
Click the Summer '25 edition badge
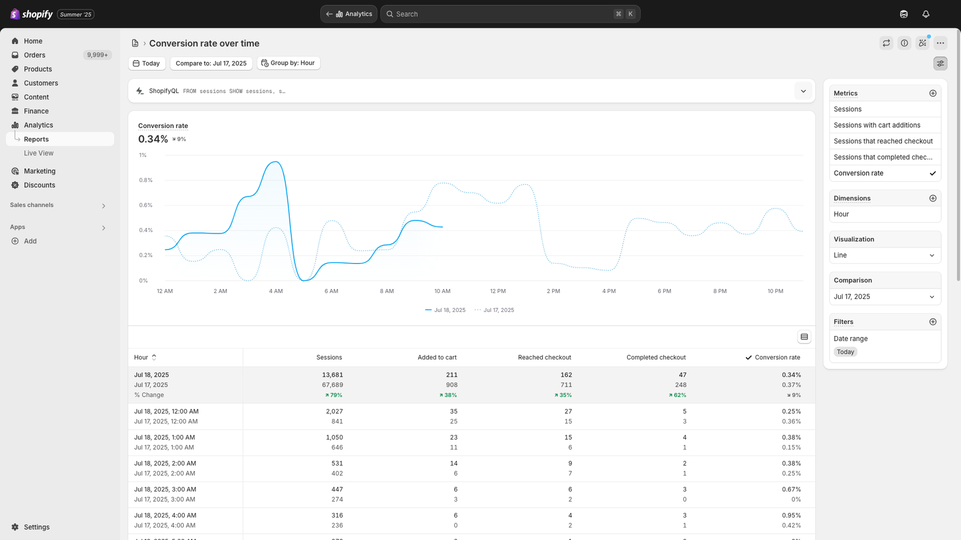(x=75, y=14)
